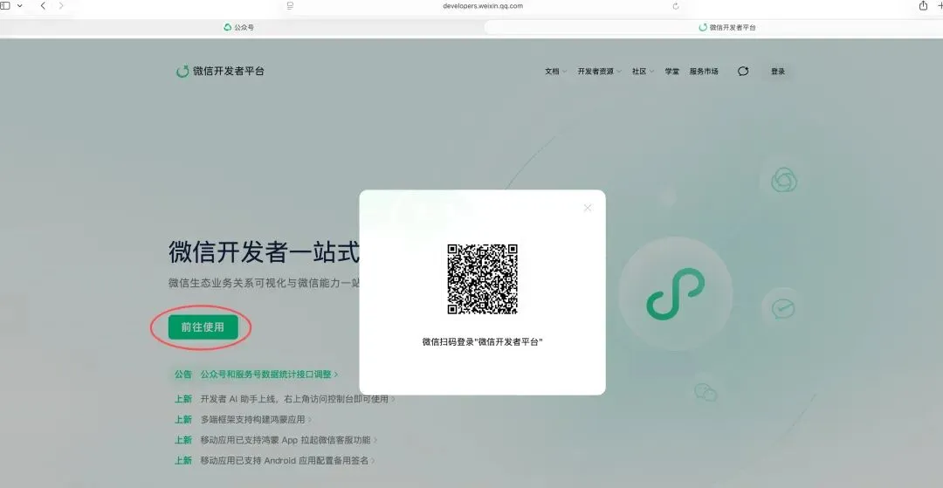
Task: Click the clover circle icon beside the hero graphic
Action: click(x=783, y=181)
